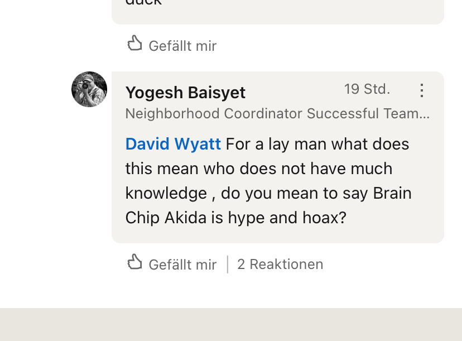
Task: Open the three-dot options menu on Yogesh's comment
Action: [x=422, y=90]
